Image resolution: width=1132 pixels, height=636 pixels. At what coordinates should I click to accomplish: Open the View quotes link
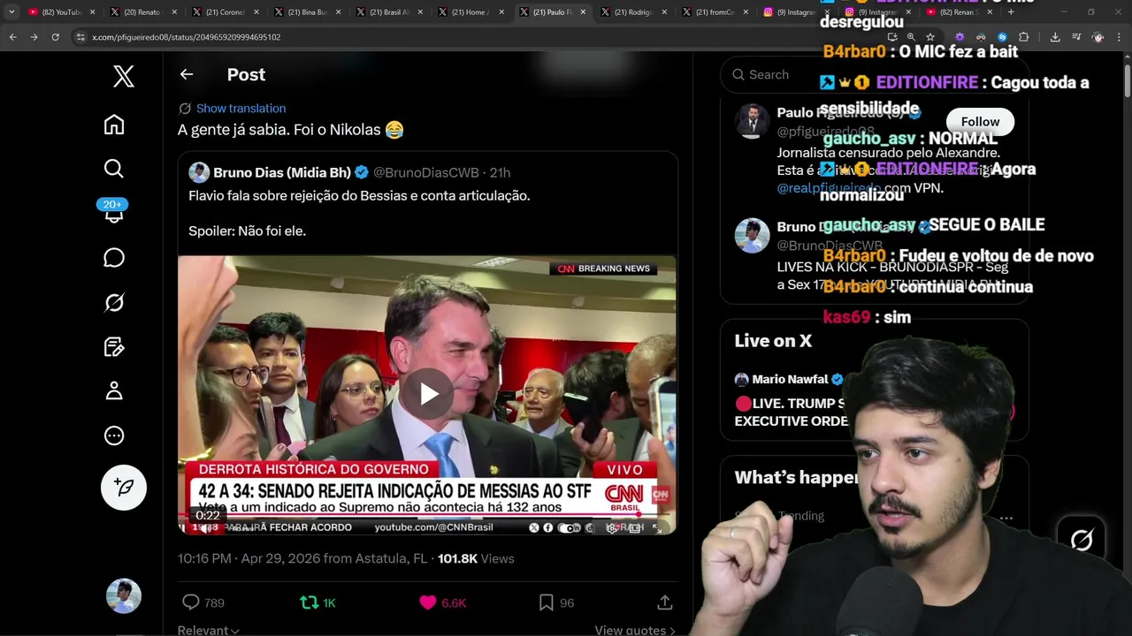tap(634, 630)
